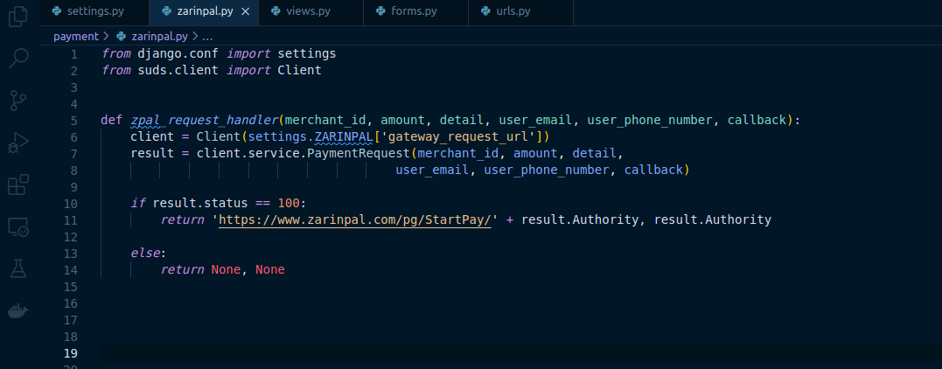Switch to the views.py tab

click(x=311, y=11)
